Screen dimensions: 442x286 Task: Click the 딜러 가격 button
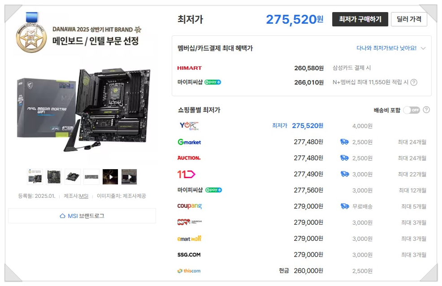pos(409,19)
